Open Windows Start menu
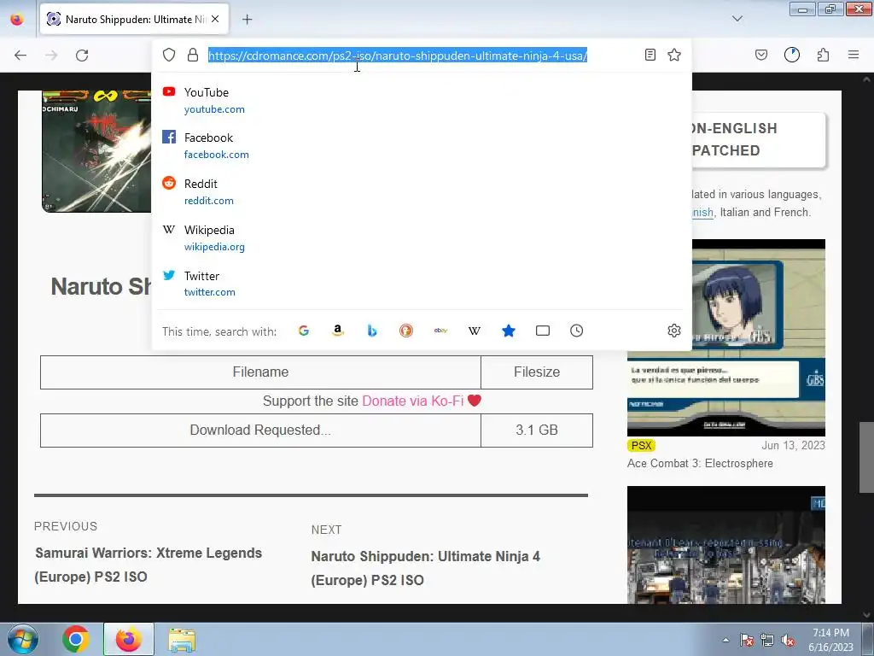874x656 pixels. click(22, 639)
